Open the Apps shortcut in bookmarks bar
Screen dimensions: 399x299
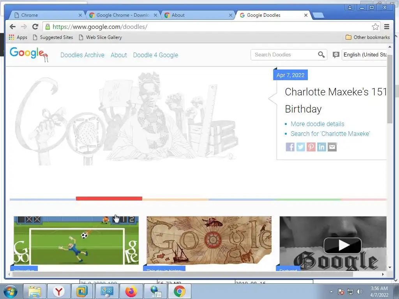tap(18, 37)
